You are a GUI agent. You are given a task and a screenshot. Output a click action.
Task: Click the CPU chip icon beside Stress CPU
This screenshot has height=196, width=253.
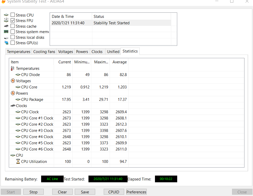pyautogui.click(x=6, y=15)
